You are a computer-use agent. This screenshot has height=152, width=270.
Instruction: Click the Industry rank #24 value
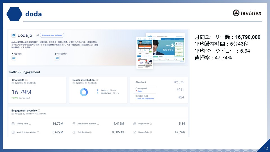click(x=181, y=97)
